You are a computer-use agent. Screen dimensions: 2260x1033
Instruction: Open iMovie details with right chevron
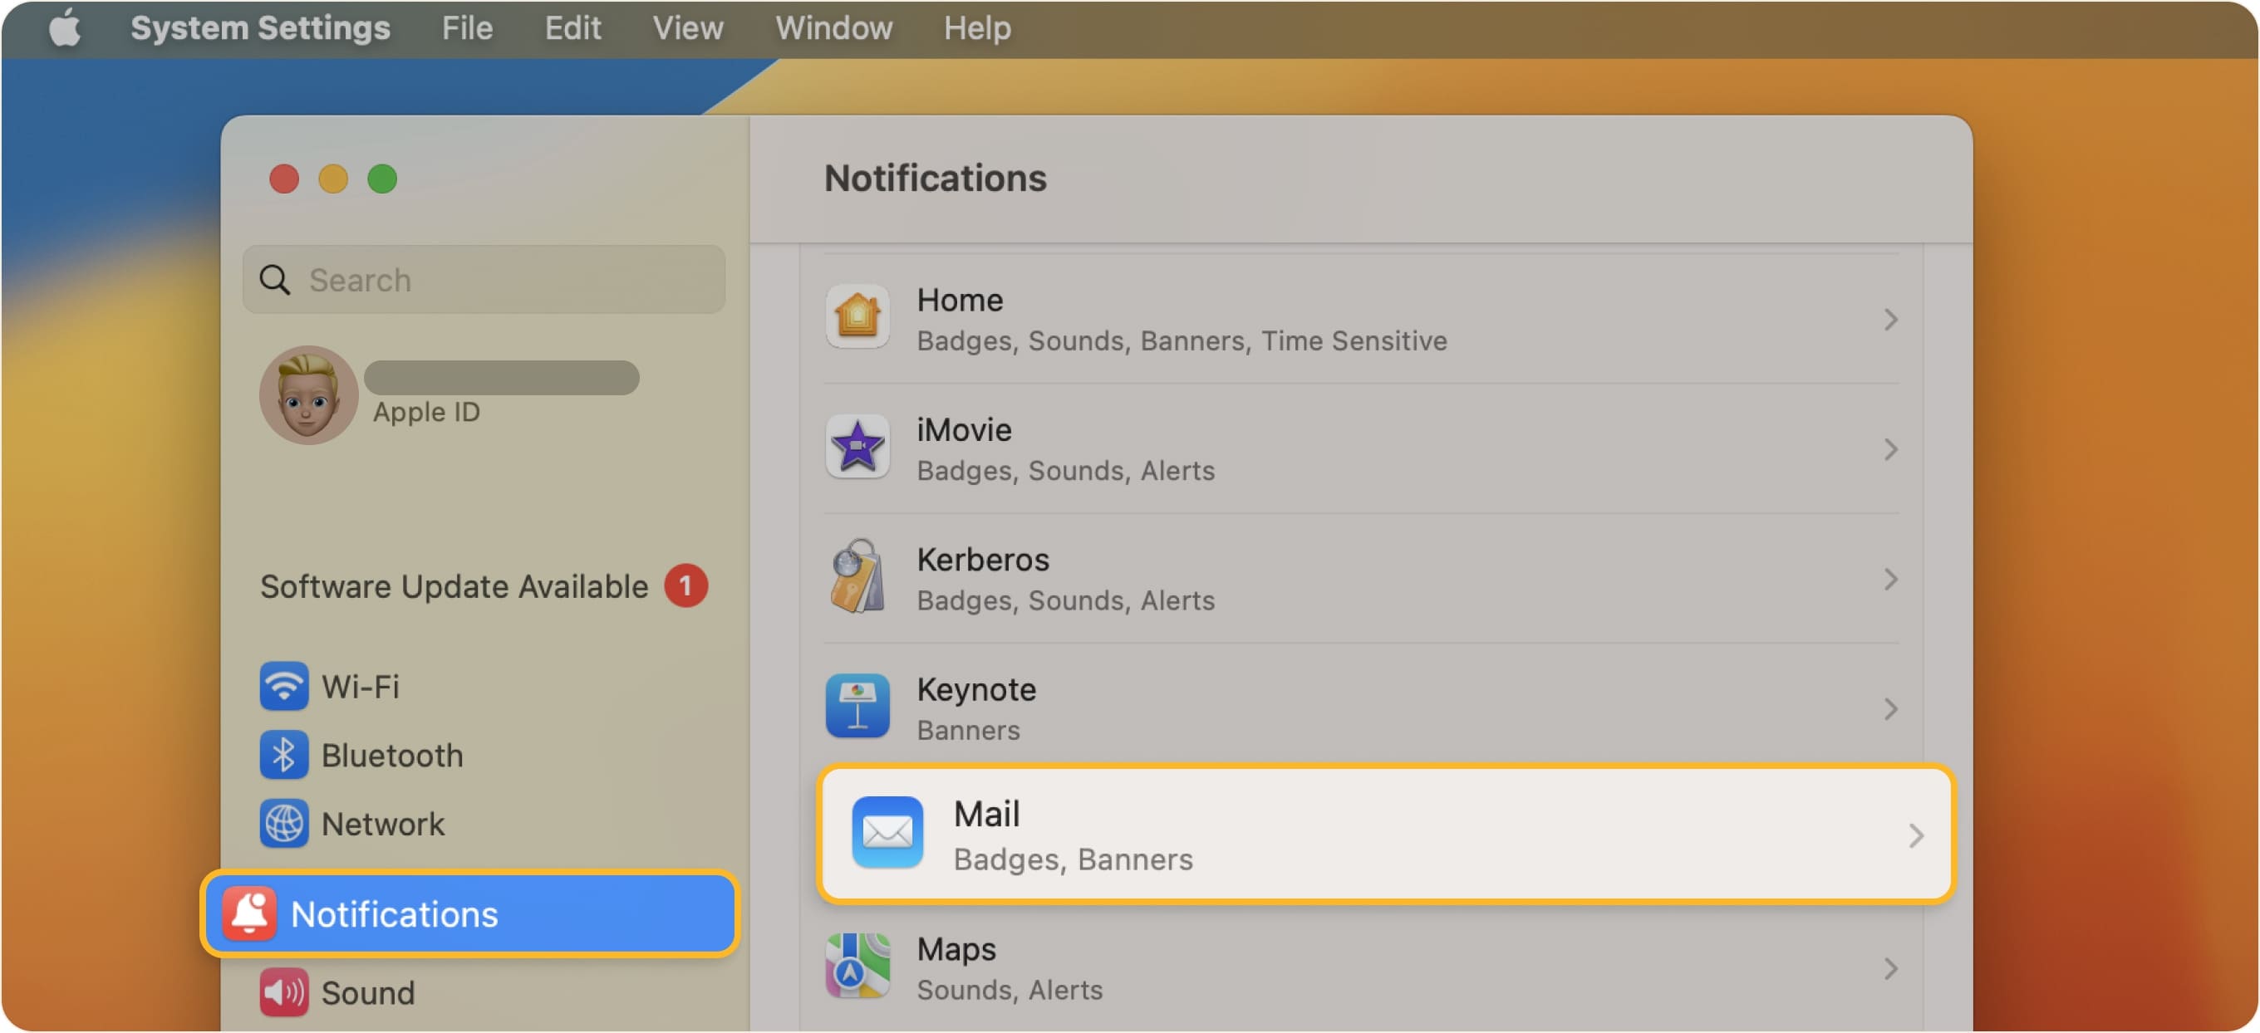click(1889, 449)
